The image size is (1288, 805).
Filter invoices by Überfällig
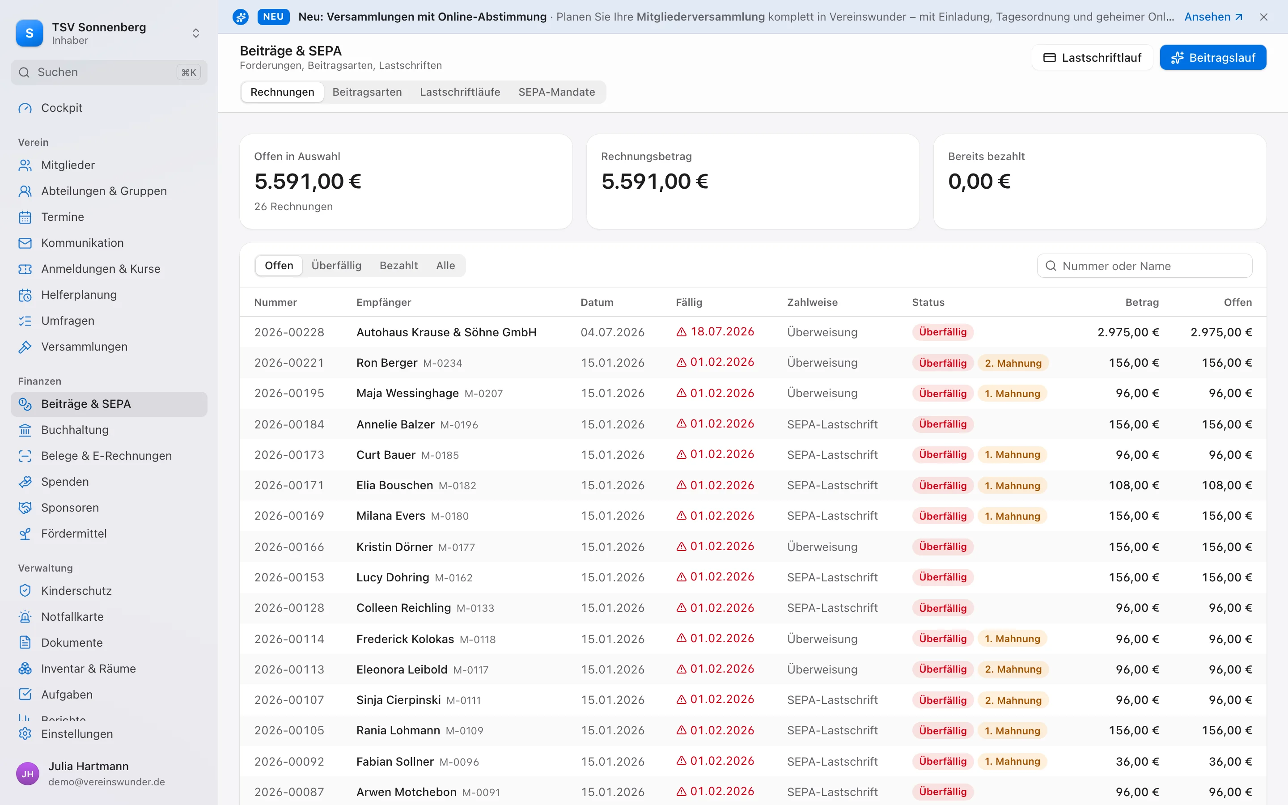[336, 266]
